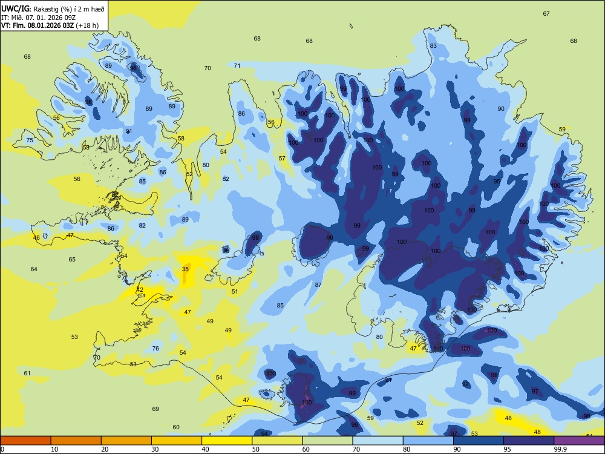Click the map value '92' off the southeast coast
Screen dimensions: 605x454
[466, 384]
